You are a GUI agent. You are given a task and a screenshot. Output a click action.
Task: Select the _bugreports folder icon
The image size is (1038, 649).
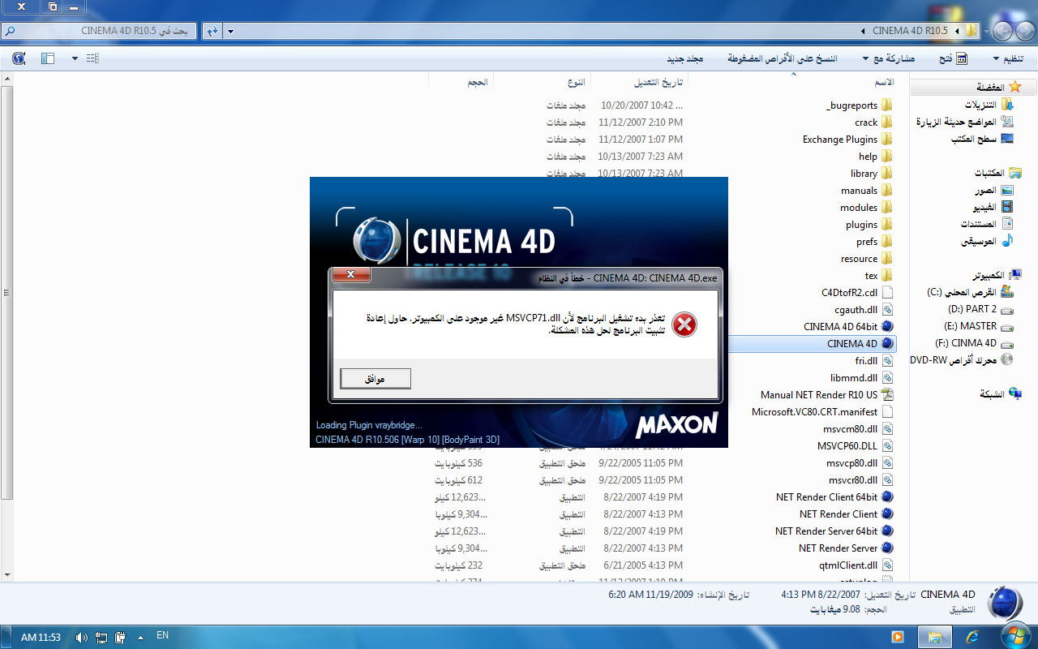pyautogui.click(x=886, y=105)
